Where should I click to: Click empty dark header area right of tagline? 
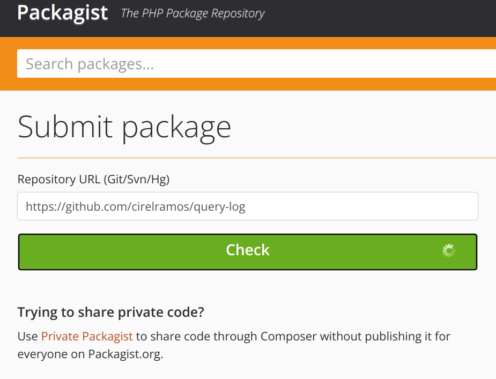pyautogui.click(x=381, y=16)
